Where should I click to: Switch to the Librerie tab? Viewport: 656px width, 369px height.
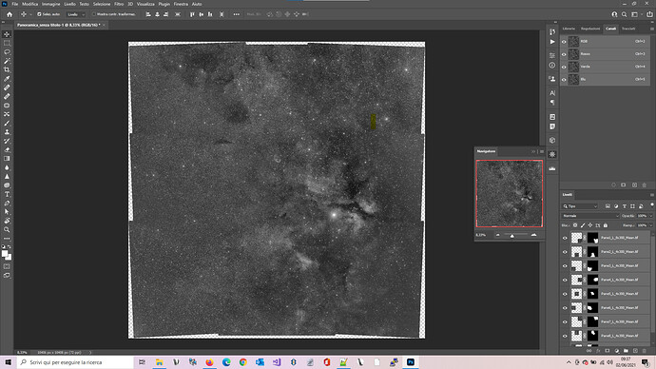tap(569, 29)
